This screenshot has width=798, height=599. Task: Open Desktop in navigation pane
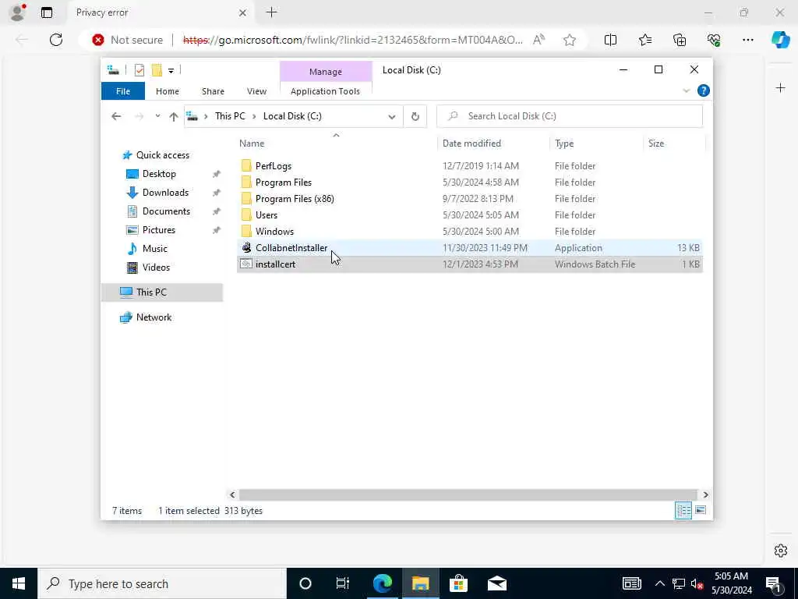coord(159,174)
